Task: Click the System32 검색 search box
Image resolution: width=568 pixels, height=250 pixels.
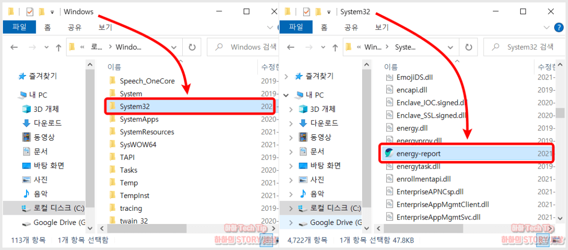Action: pos(525,47)
